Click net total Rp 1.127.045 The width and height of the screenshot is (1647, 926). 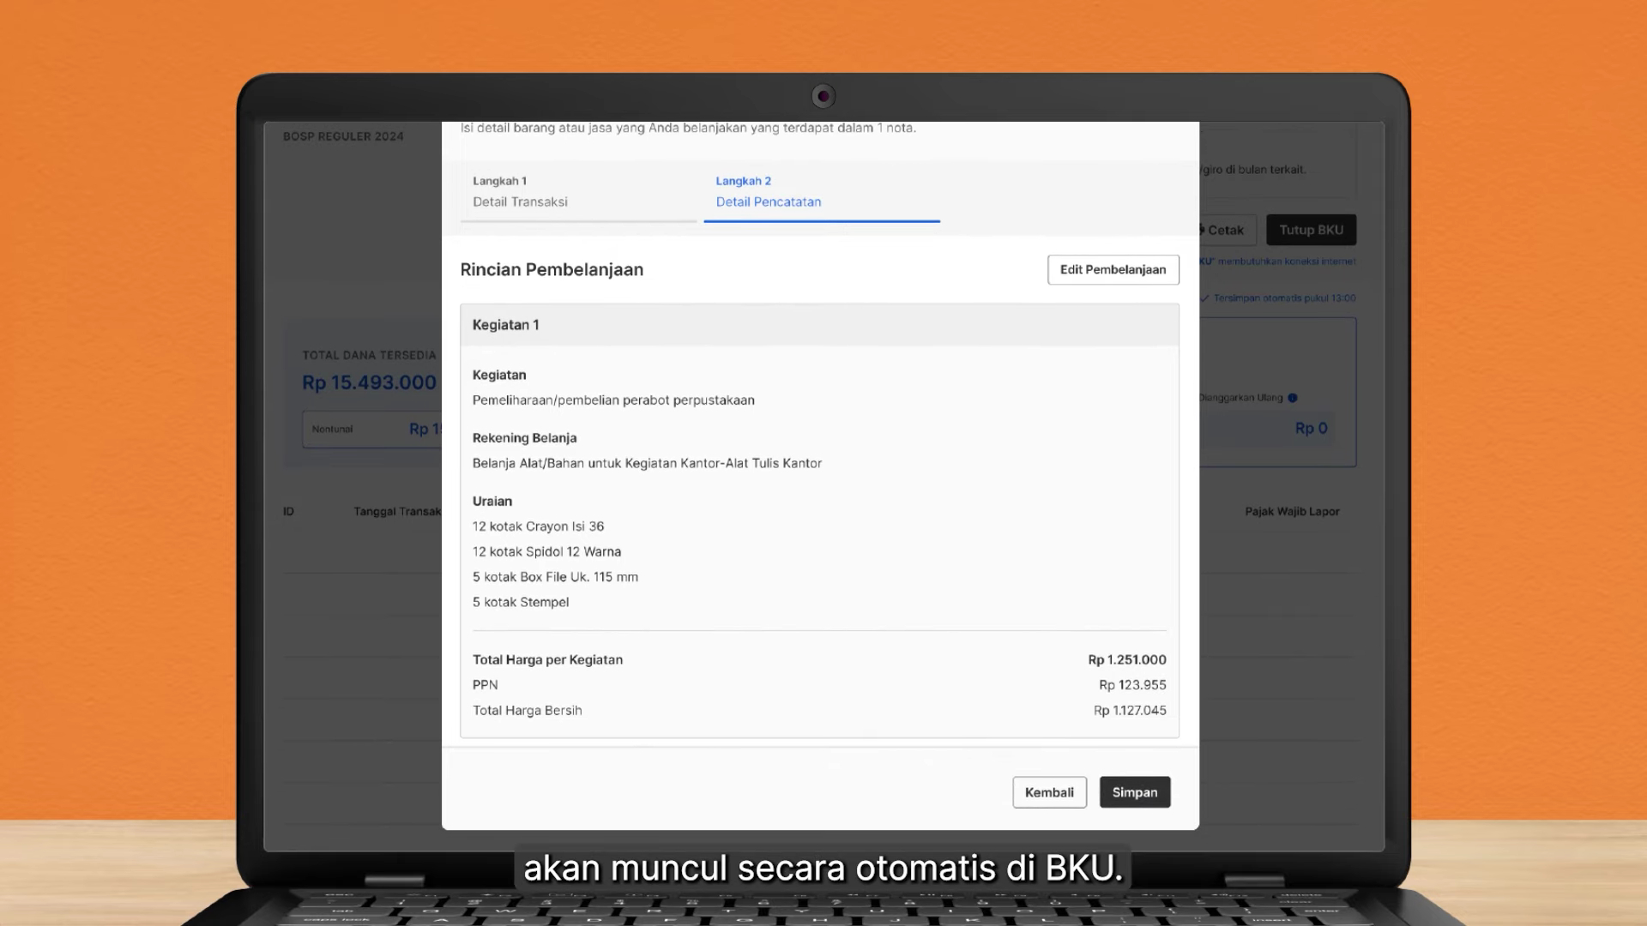1130,710
